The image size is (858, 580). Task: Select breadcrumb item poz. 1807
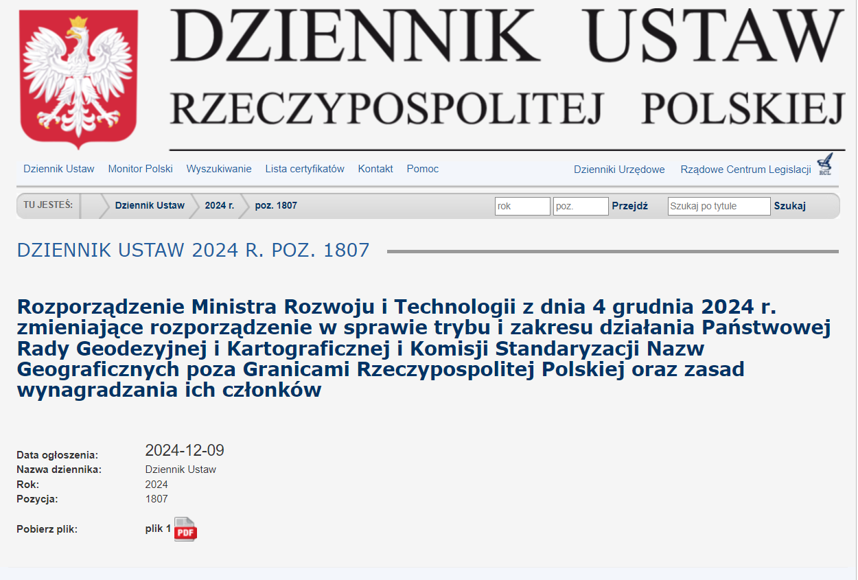[x=275, y=205]
